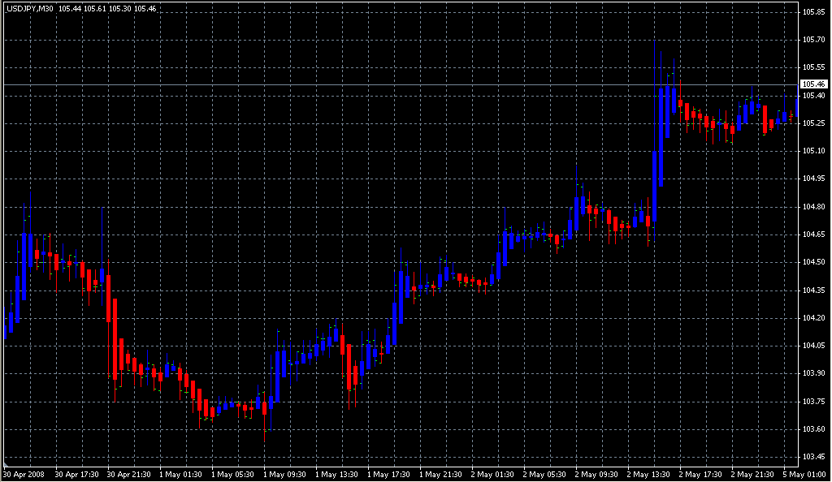The image size is (832, 482).
Task: Choose the 1 May 17:30 time label
Action: (x=388, y=475)
